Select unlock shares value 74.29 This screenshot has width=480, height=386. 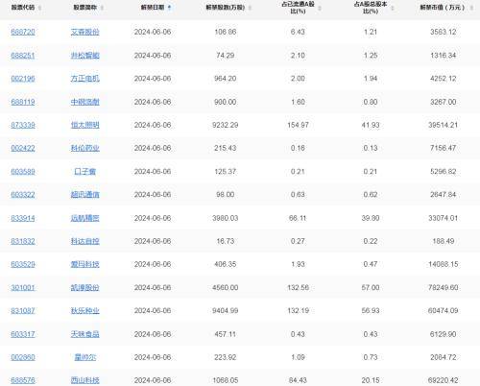click(x=226, y=56)
